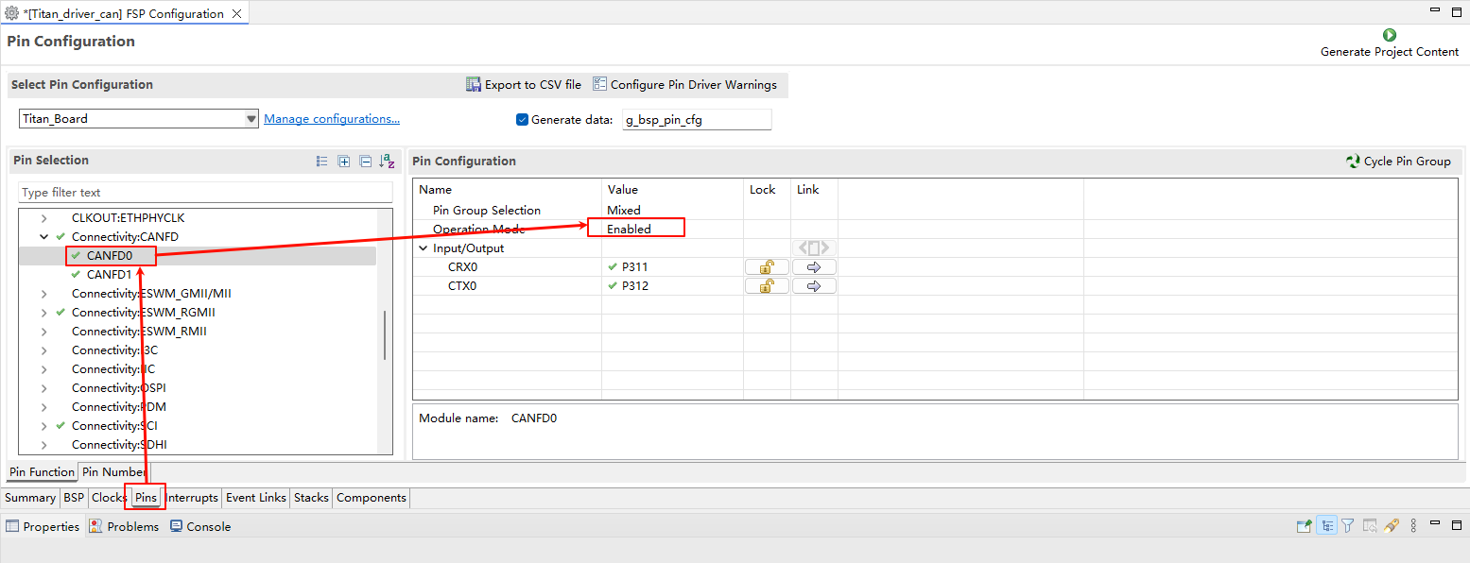Click the link arrow for CTX0
1470x563 pixels.
[x=814, y=286]
